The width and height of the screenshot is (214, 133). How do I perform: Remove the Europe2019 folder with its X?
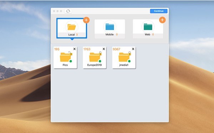coord(104,49)
